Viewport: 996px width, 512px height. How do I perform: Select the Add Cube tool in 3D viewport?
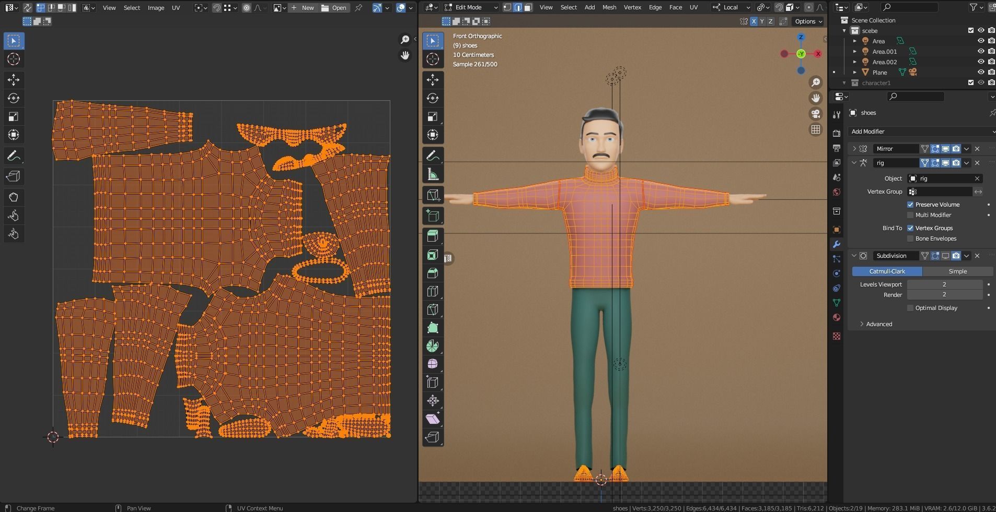(x=433, y=216)
